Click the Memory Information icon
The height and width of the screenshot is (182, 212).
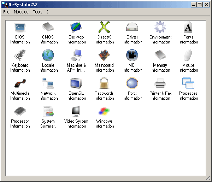click(160, 55)
